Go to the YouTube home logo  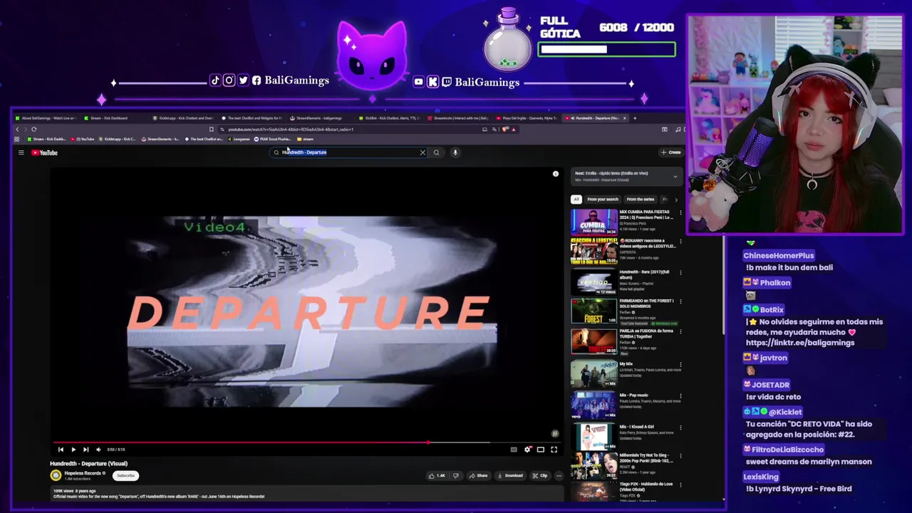click(x=44, y=152)
